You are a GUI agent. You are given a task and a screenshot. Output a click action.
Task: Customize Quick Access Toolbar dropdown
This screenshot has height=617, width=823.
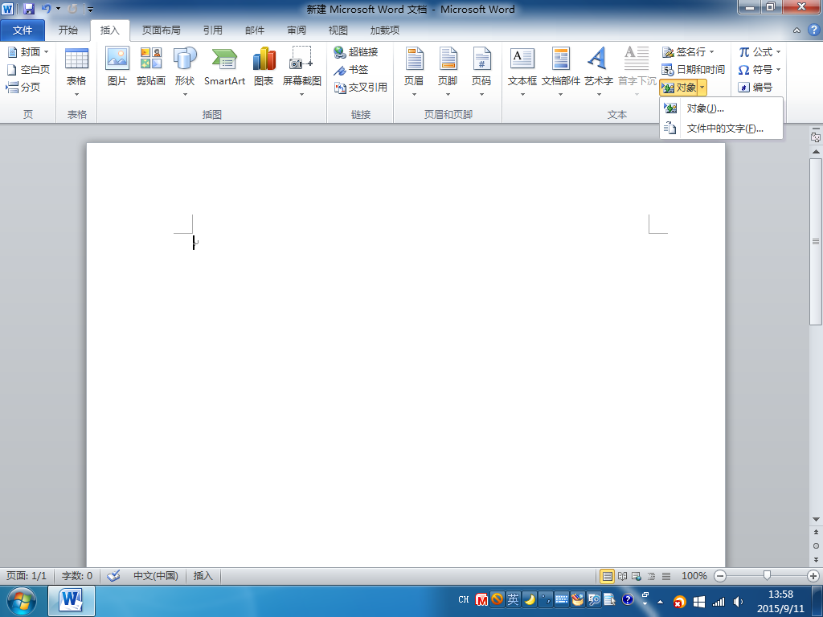coord(90,9)
